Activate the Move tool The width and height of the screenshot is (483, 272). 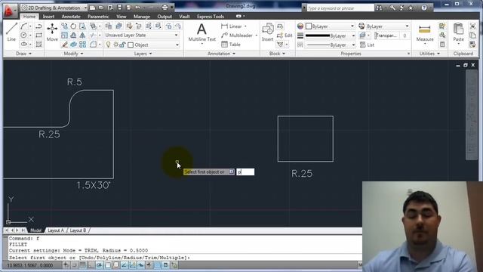click(52, 32)
